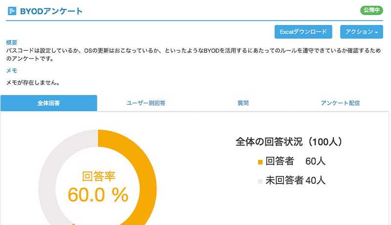
Task: Click the orange 回答者 legend square
Action: pos(260,162)
